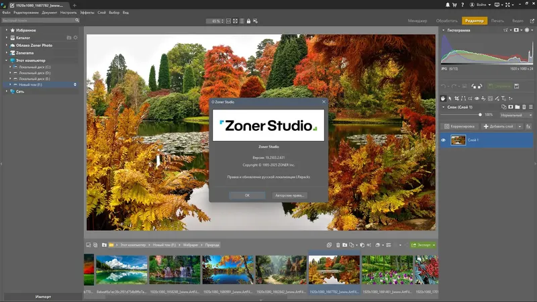Open the Добавить слой dropdown arrow
This screenshot has height=302, width=537.
pos(520,126)
